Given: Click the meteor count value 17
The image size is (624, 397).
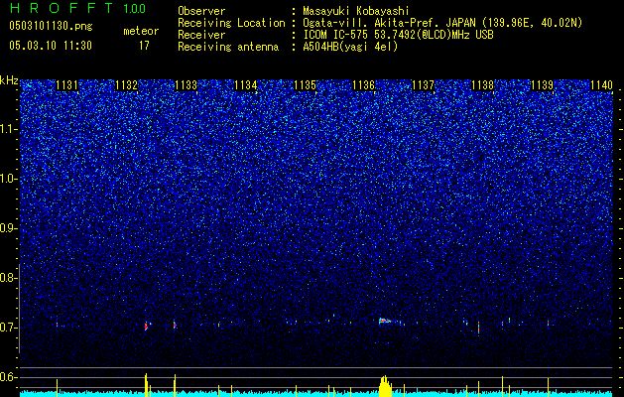Looking at the screenshot, I should [144, 46].
